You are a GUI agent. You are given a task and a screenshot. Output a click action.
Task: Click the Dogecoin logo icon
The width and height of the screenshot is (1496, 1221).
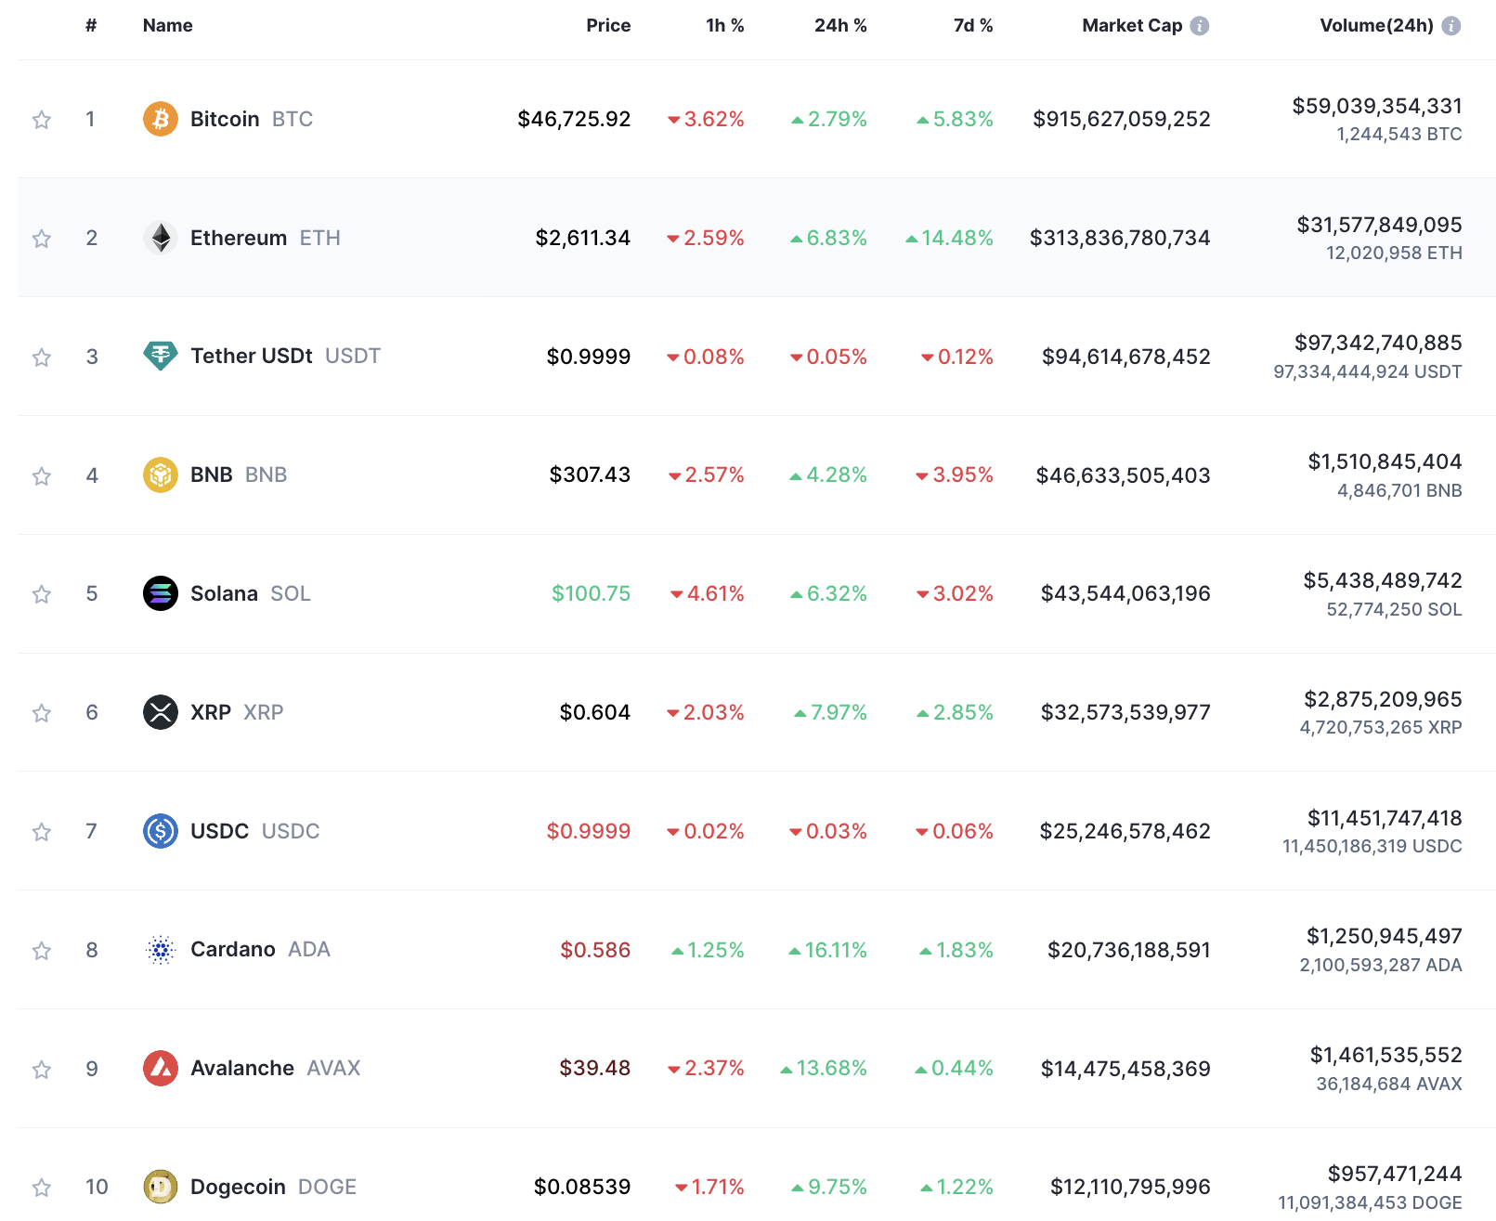tap(160, 1187)
